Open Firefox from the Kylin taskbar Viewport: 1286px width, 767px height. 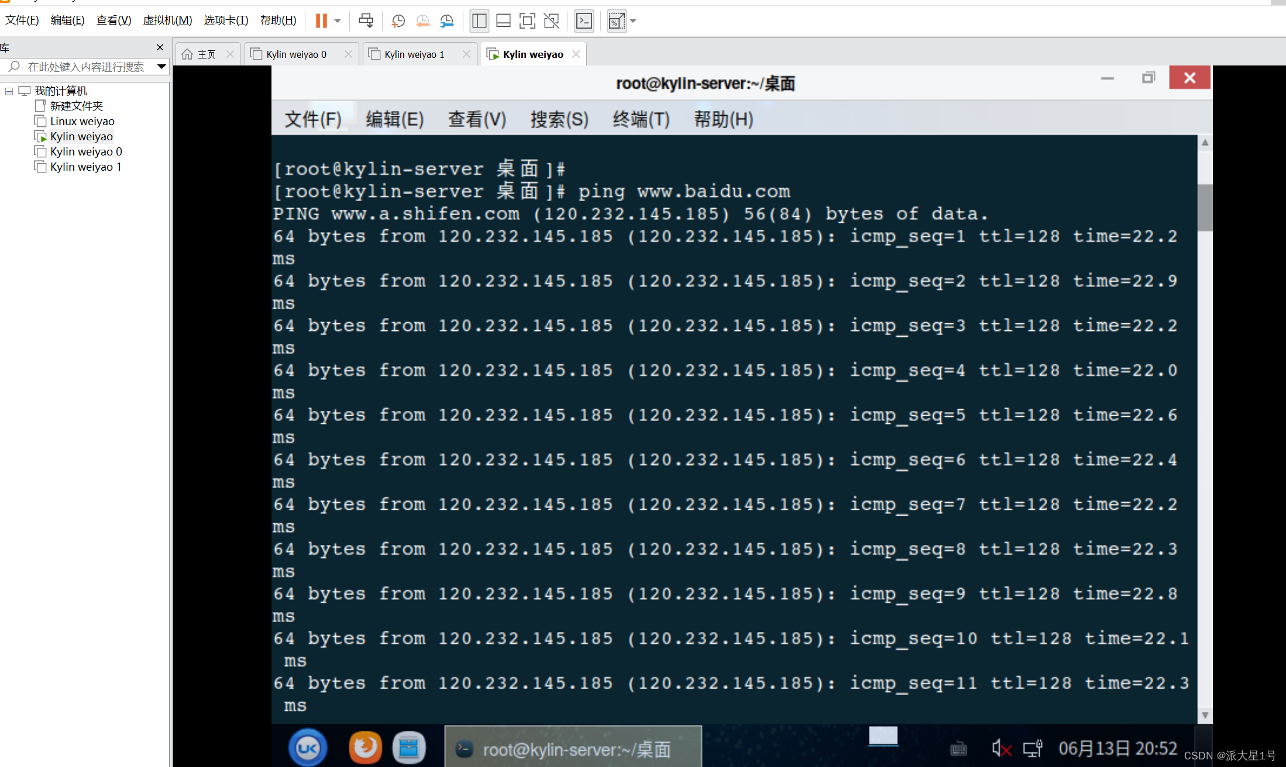coord(365,748)
